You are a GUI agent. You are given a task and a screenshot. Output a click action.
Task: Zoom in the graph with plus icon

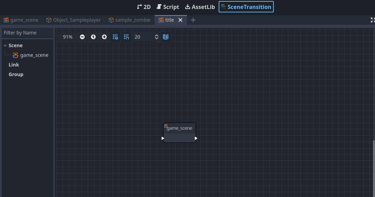(104, 37)
